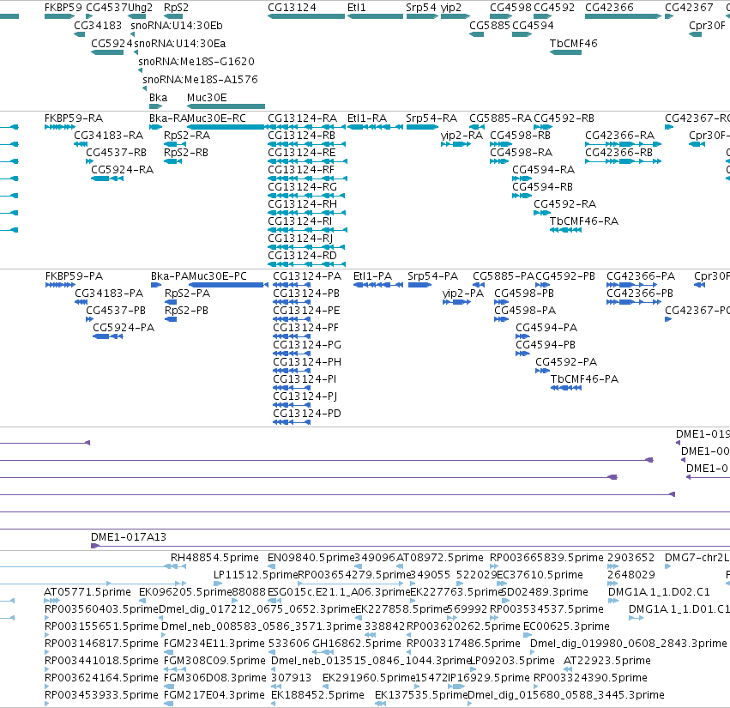Select EST EN09840.5prime
The width and height of the screenshot is (730, 708).
[x=311, y=558]
